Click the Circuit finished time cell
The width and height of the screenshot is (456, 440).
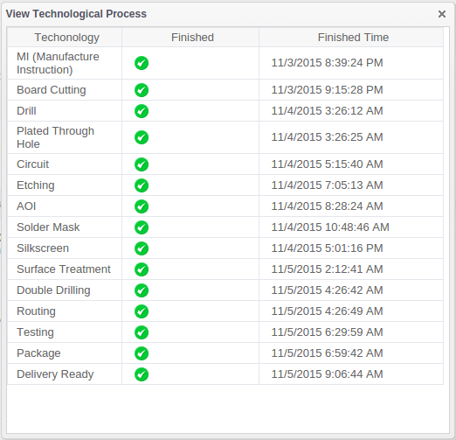pos(351,164)
